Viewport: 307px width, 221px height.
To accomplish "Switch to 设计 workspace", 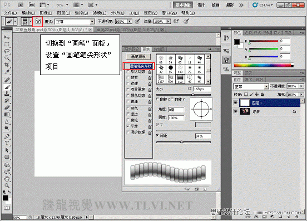I will coord(201,5).
